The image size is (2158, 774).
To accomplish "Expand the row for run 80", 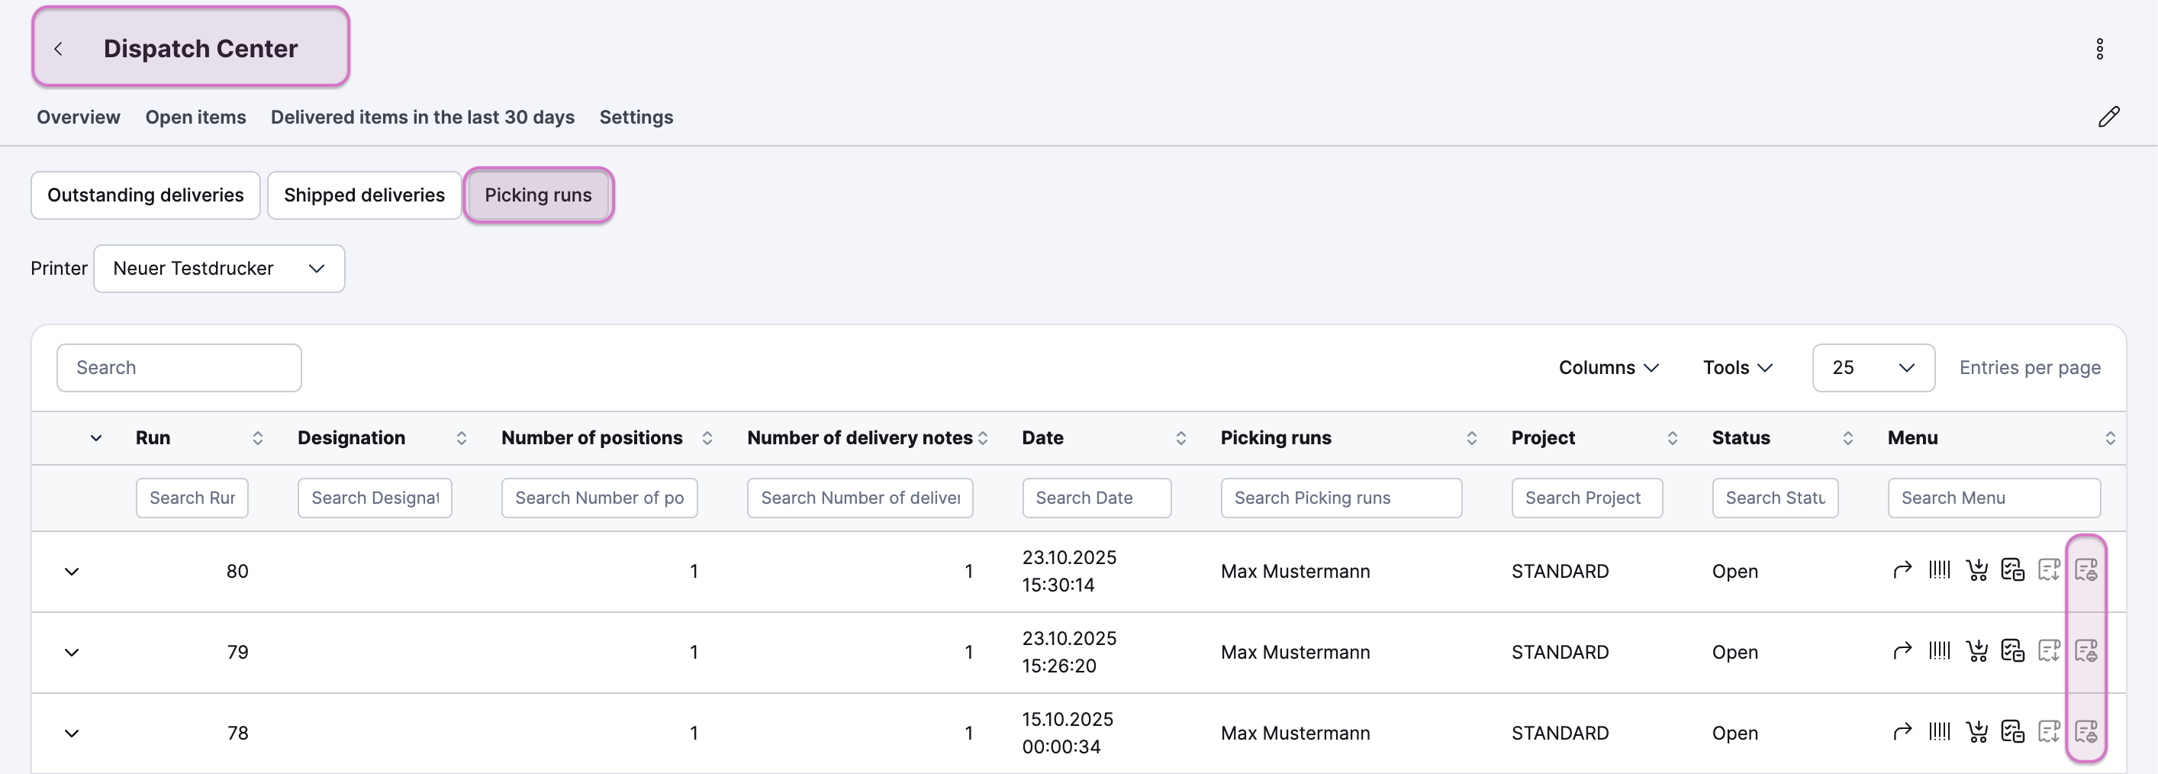I will click(x=72, y=572).
